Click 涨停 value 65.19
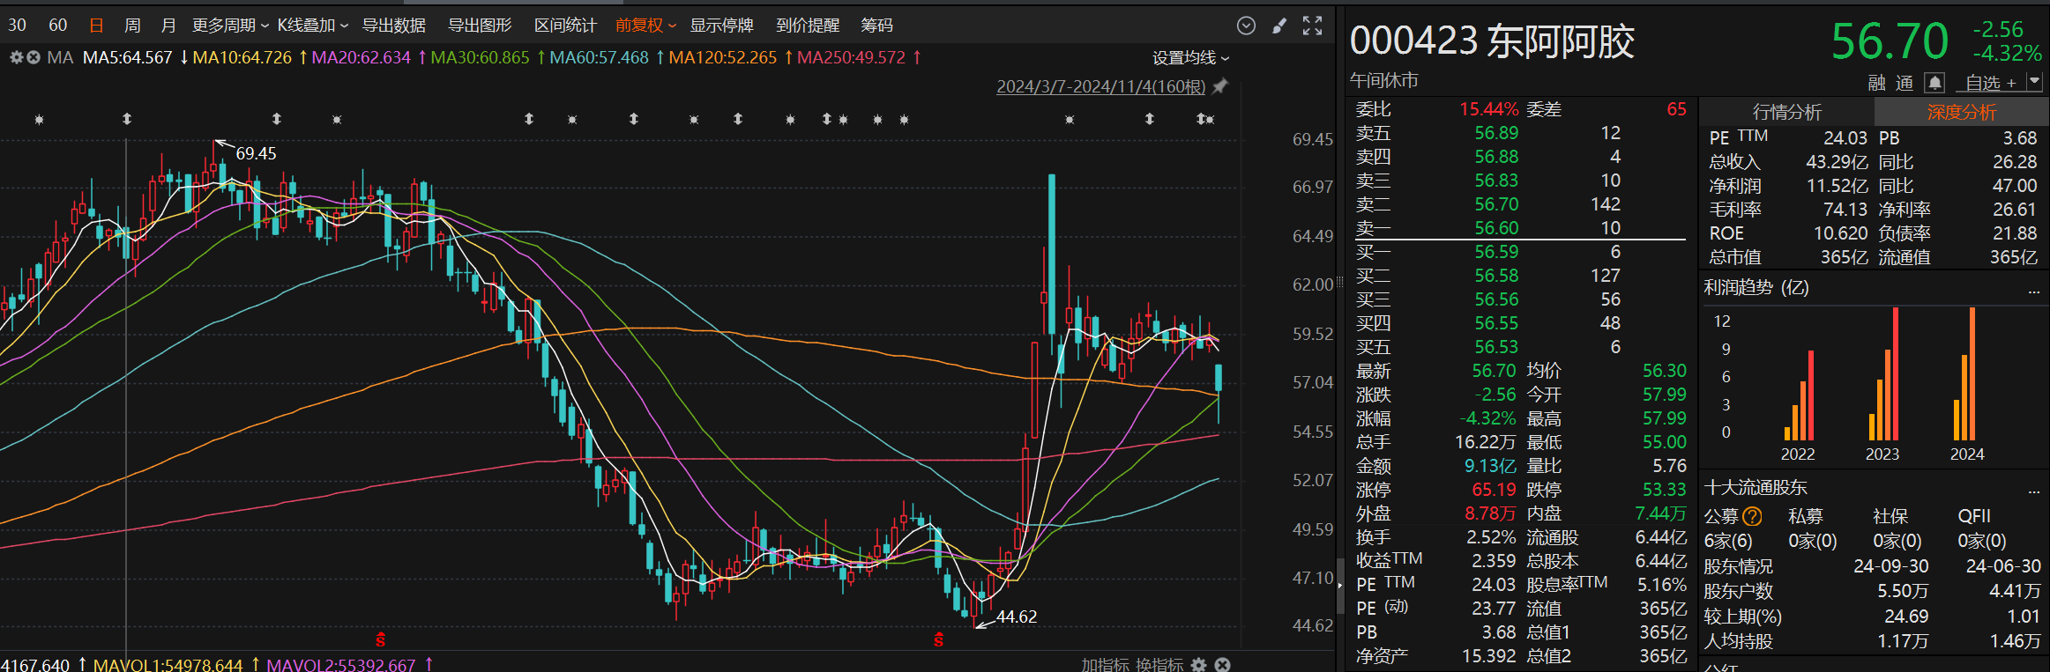The width and height of the screenshot is (2050, 672). point(1494,490)
